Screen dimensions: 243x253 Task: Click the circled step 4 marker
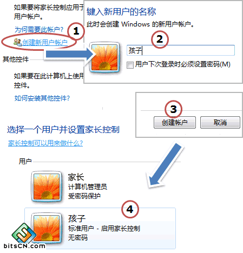130,209
